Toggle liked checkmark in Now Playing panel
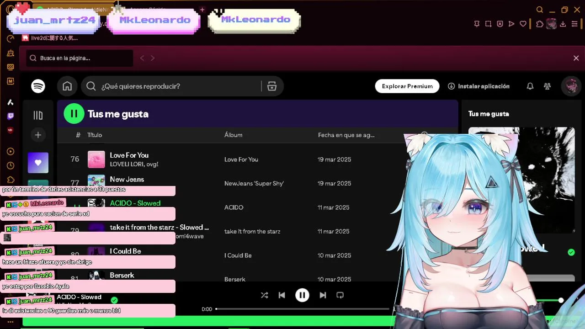585x329 pixels. point(571,252)
